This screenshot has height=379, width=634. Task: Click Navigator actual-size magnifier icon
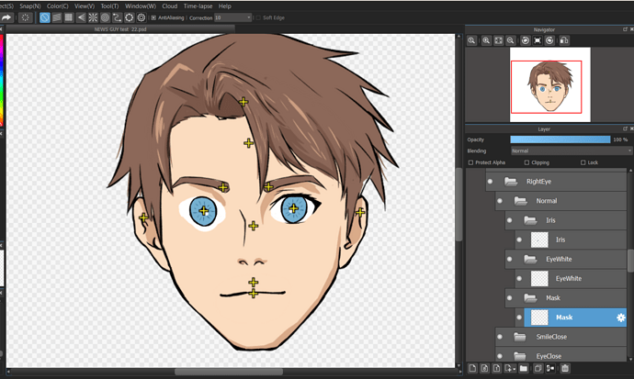[x=471, y=40]
